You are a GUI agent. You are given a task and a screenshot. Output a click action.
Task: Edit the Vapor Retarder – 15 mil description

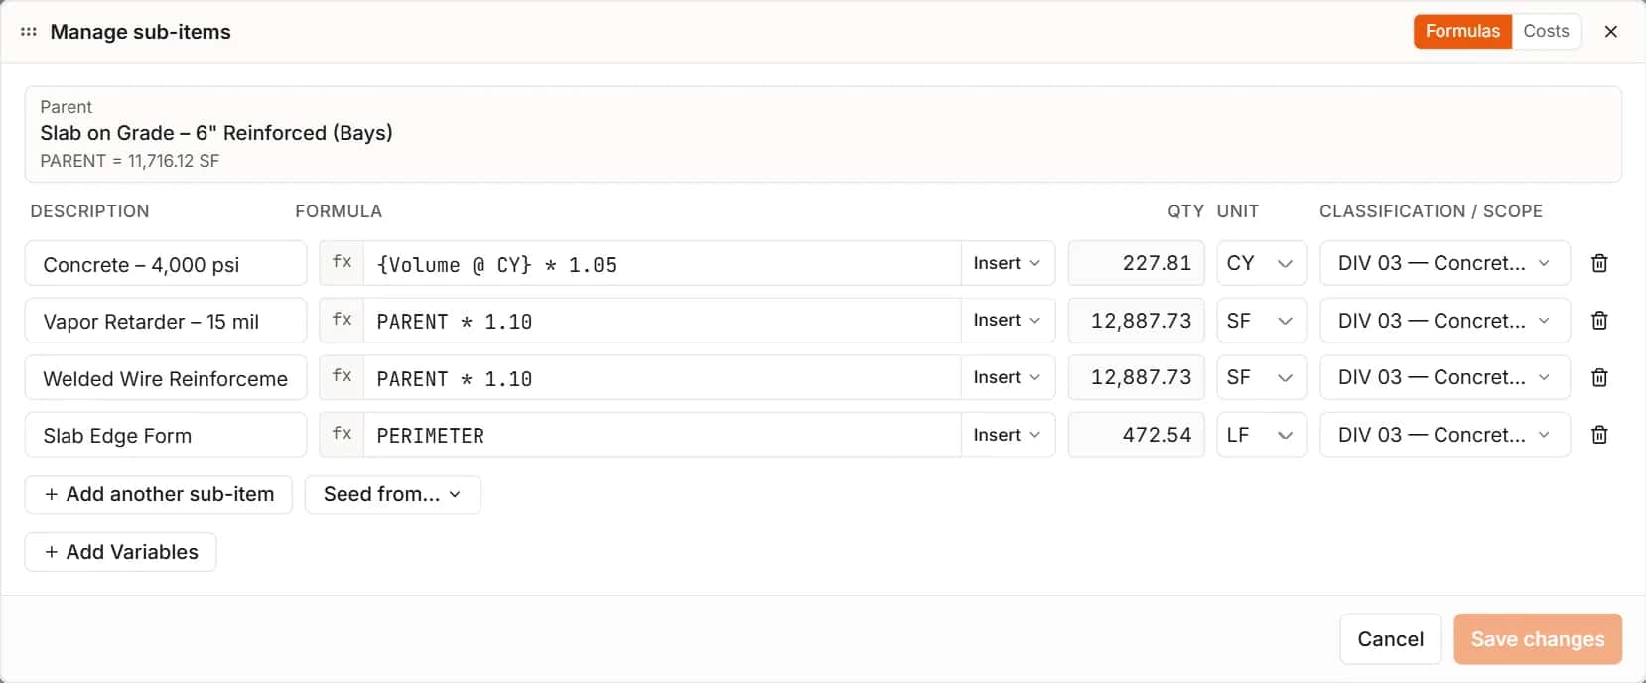coord(166,321)
